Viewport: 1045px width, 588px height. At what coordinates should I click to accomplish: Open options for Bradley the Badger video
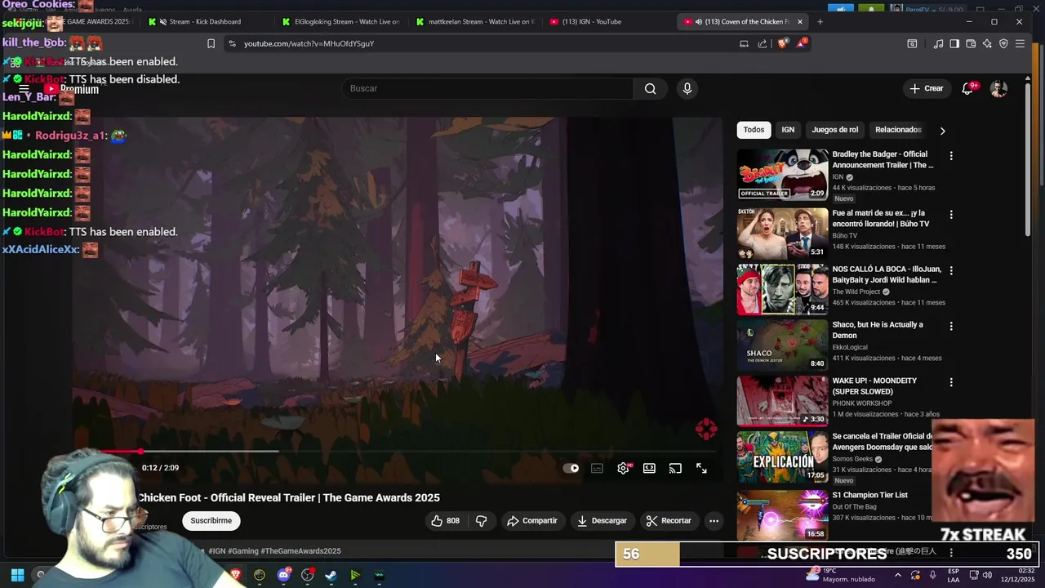[x=951, y=155]
